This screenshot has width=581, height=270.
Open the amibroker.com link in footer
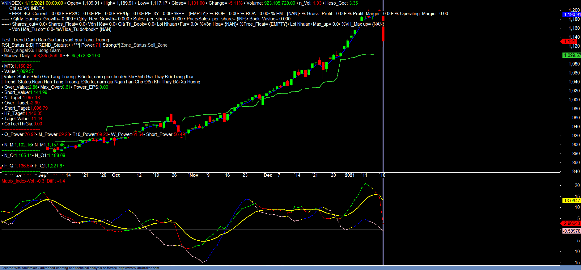tap(139, 268)
